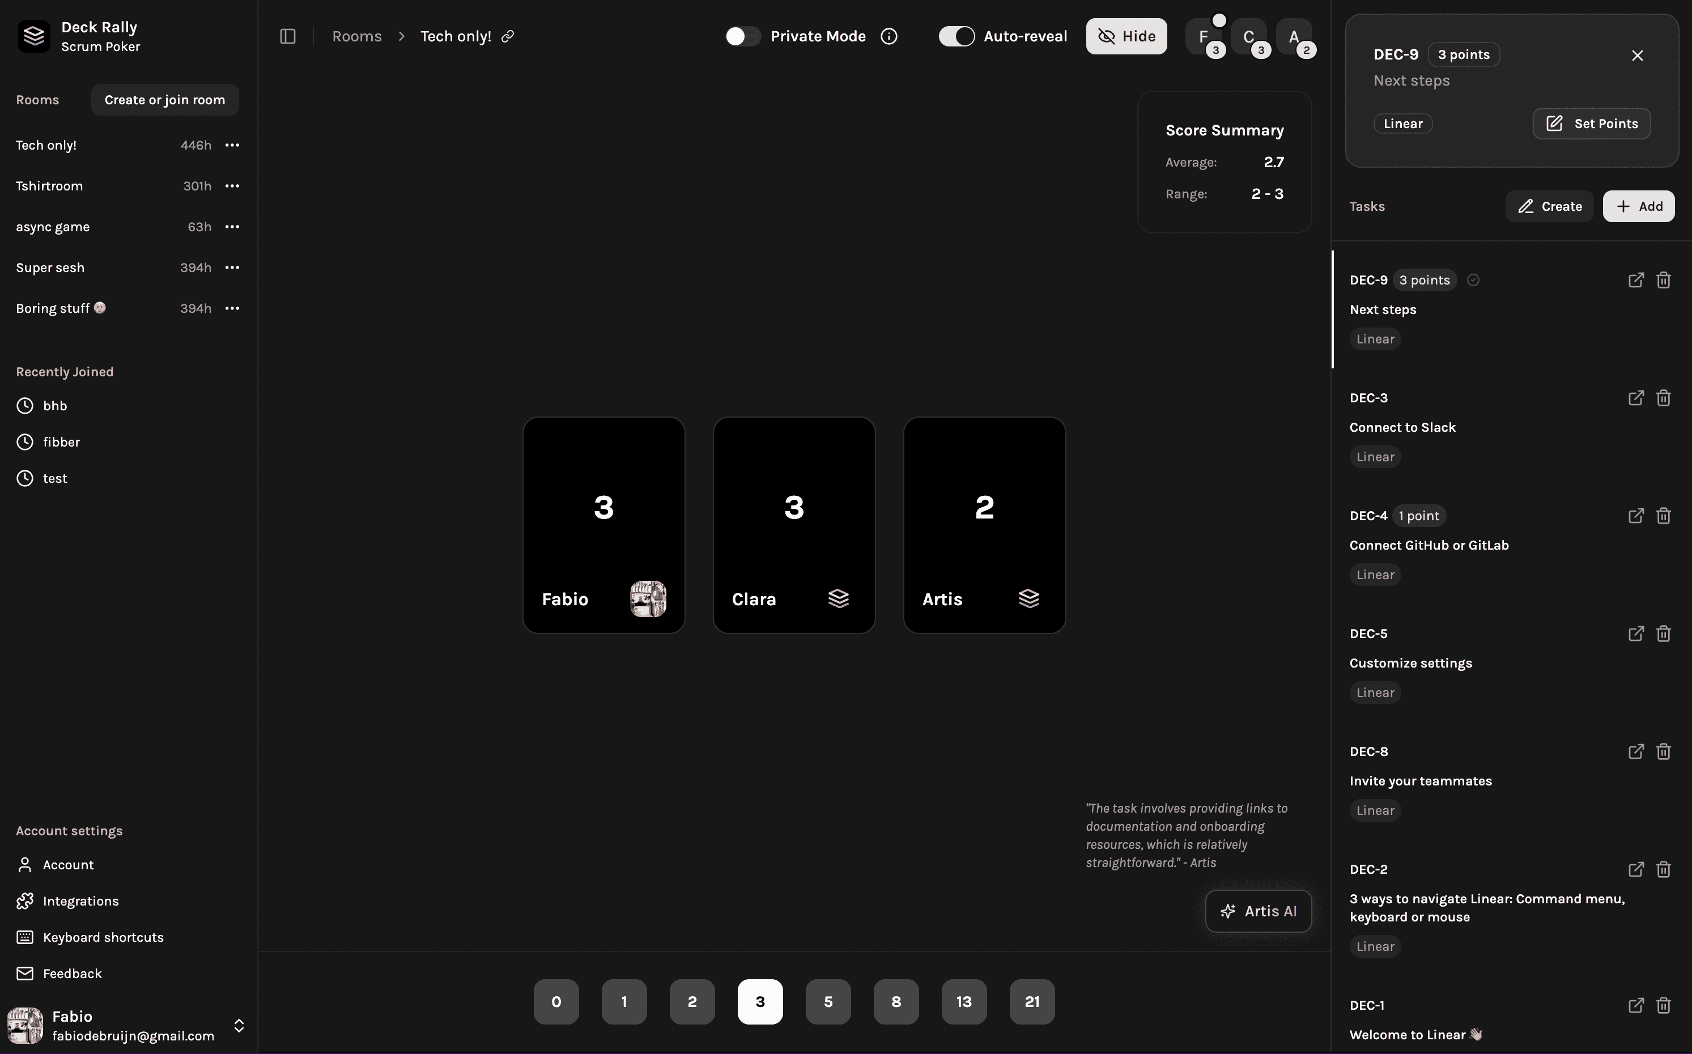Screen dimensions: 1692x1054
Task: Open options menu for Tshirtroom
Action: (x=232, y=186)
